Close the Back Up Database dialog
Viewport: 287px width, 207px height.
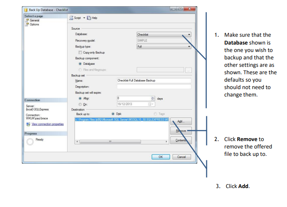click(190, 9)
